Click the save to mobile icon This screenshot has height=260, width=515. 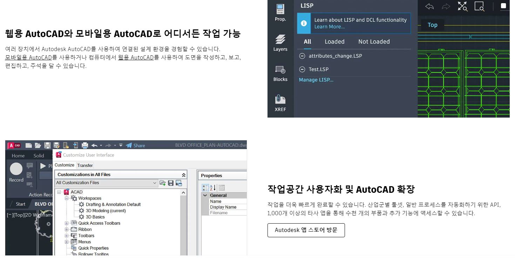[75, 146]
